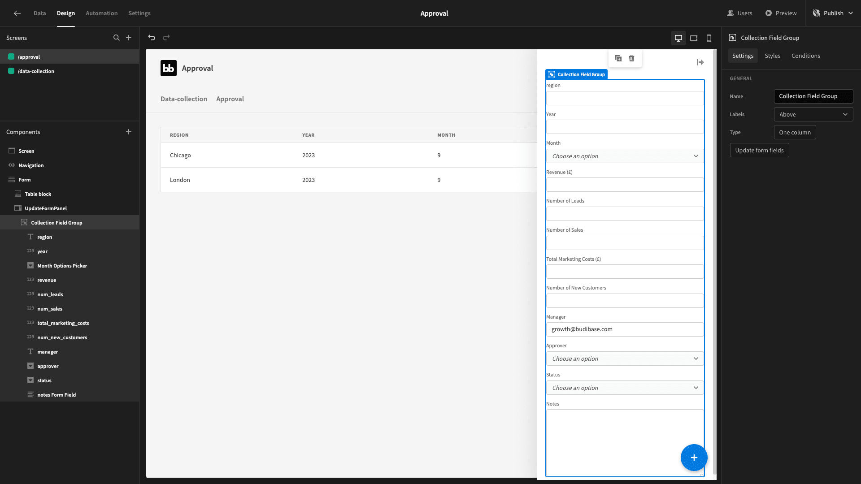Select total_marketing_costs component
Viewport: 861px width, 484px height.
[x=70, y=323]
